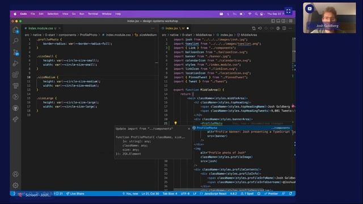Open the Selection menu

pos(53,14)
